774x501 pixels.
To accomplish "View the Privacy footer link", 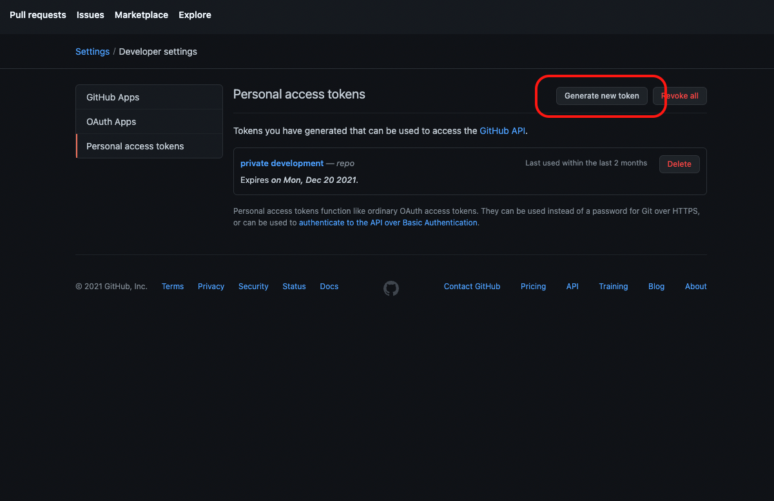I will point(211,287).
